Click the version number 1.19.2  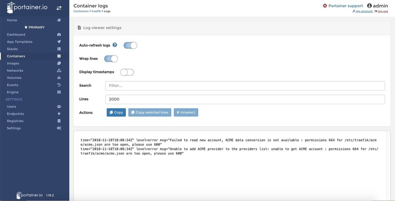50,195
